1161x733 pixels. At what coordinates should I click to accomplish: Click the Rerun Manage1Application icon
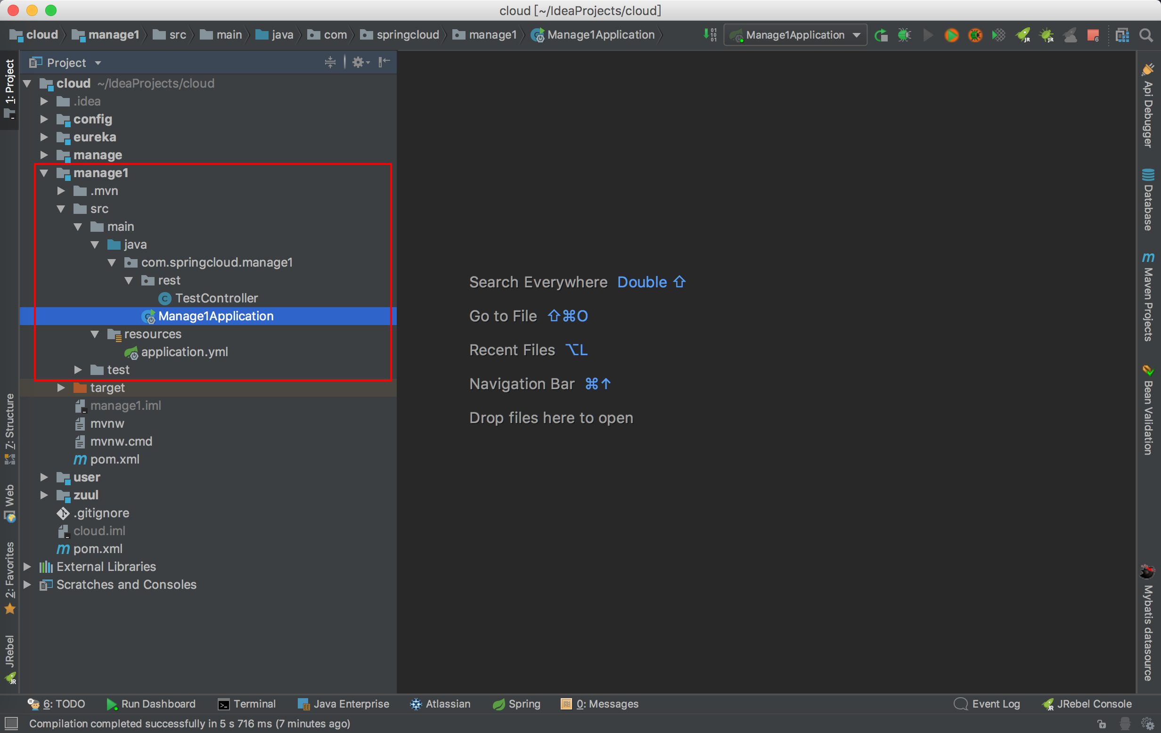pyautogui.click(x=881, y=35)
